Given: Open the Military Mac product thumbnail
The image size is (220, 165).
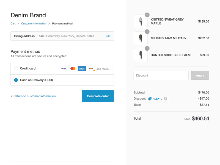Looking at the screenshot, I should (x=141, y=38).
